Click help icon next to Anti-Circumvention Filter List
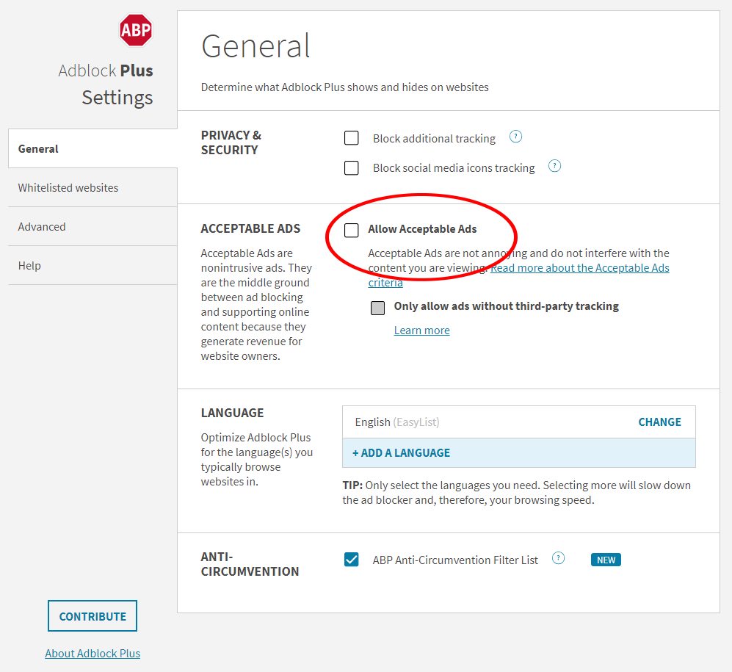 coord(559,558)
